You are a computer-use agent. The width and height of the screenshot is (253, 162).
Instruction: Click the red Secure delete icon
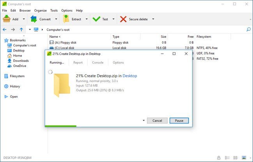click(x=123, y=19)
